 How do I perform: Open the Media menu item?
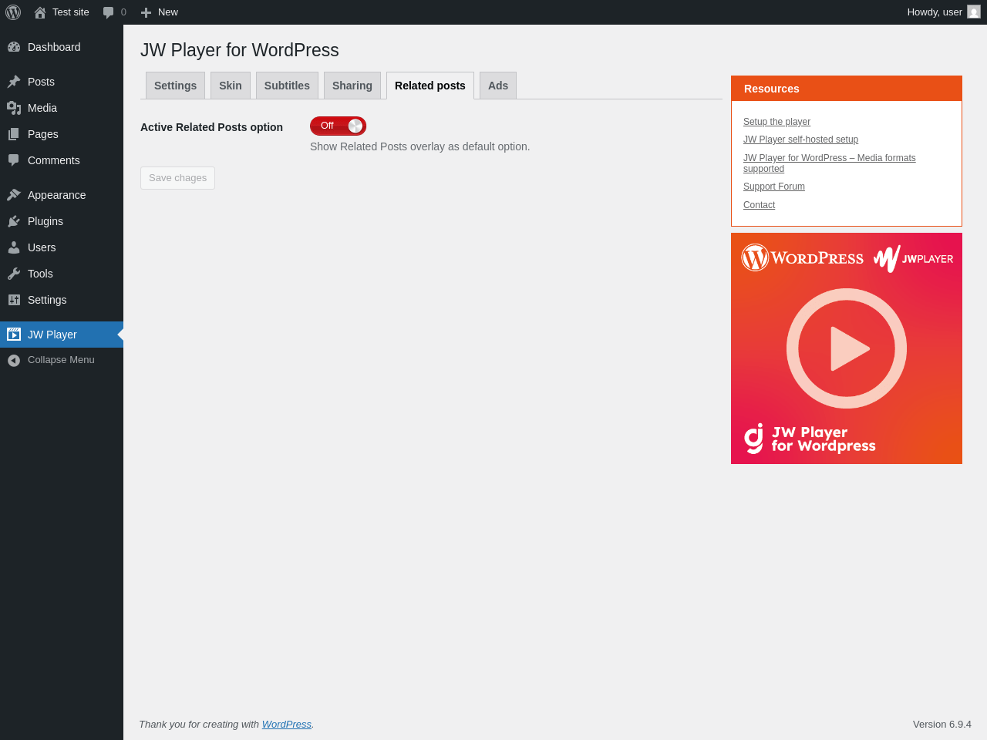(x=62, y=108)
